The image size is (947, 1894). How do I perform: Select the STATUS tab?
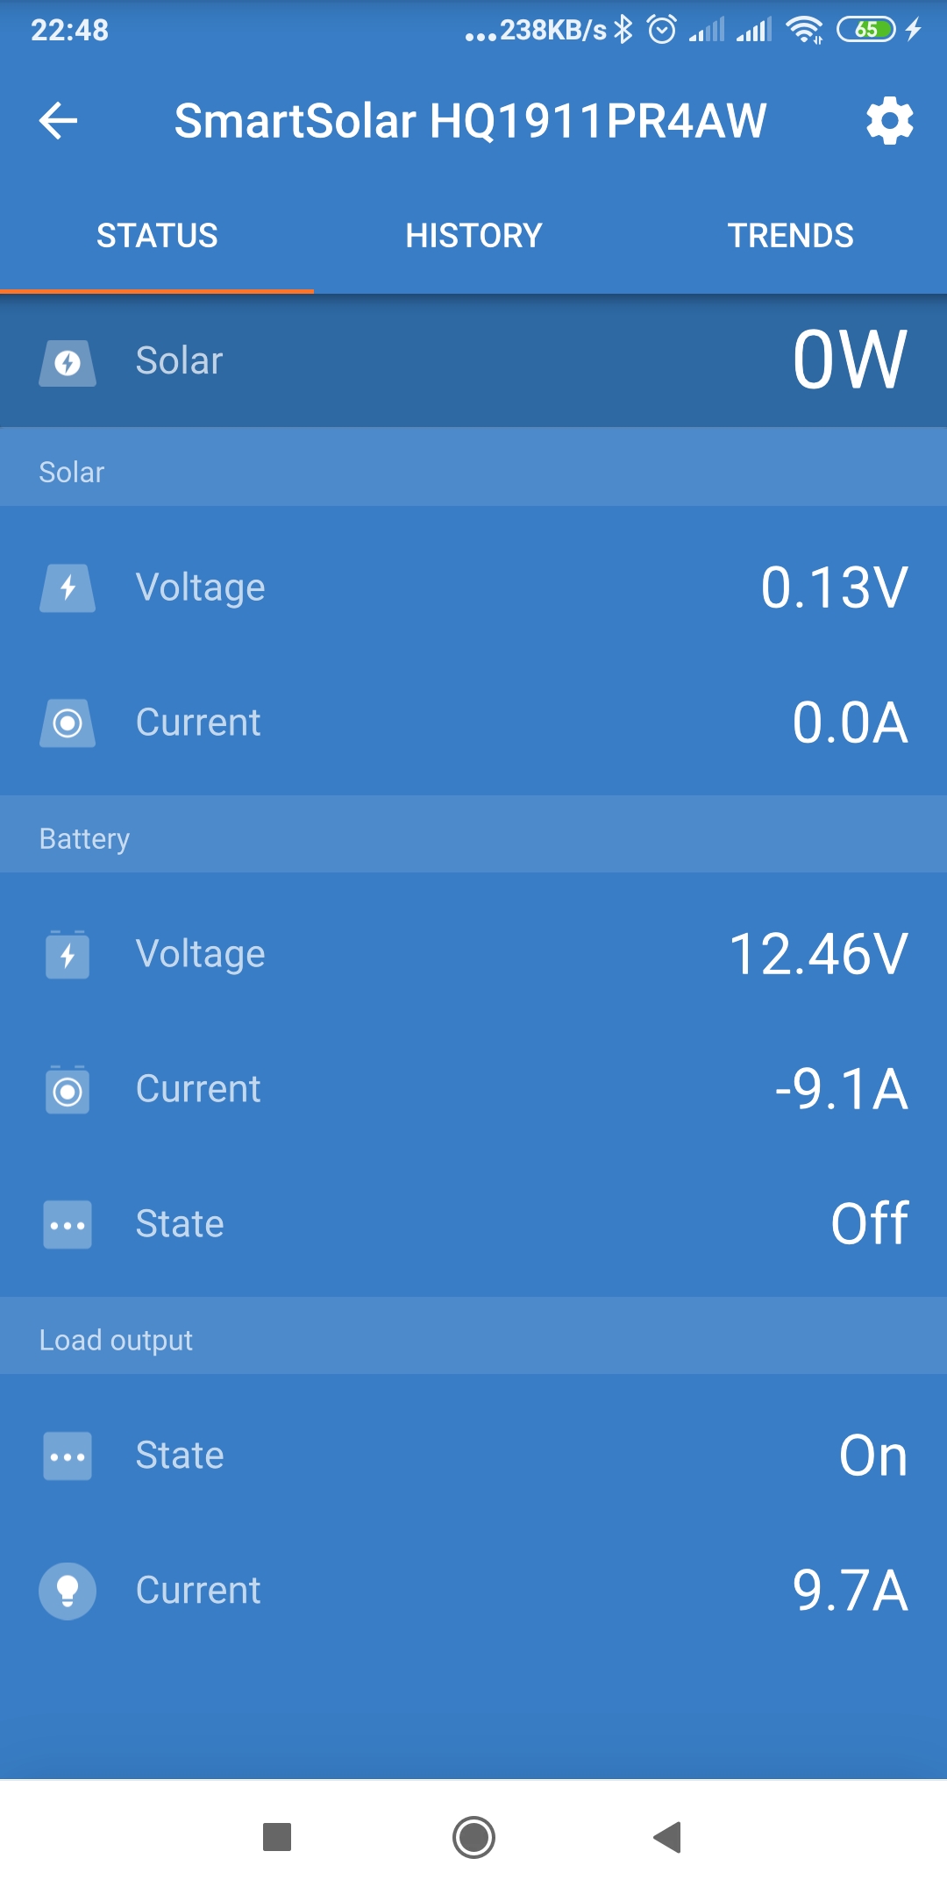click(x=157, y=236)
